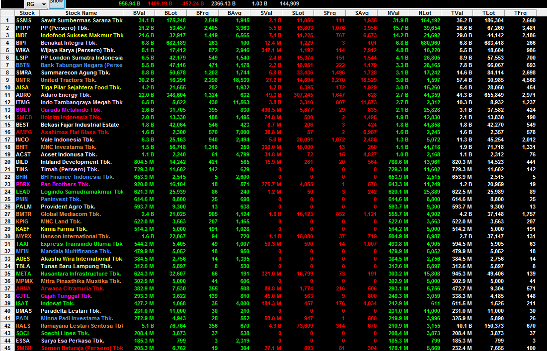
Task: Select stock code PTPP
Action: (x=23, y=28)
